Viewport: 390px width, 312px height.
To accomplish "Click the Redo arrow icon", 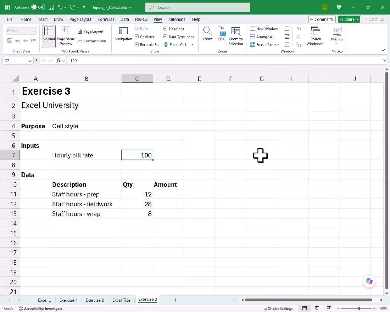I will 72,7.
